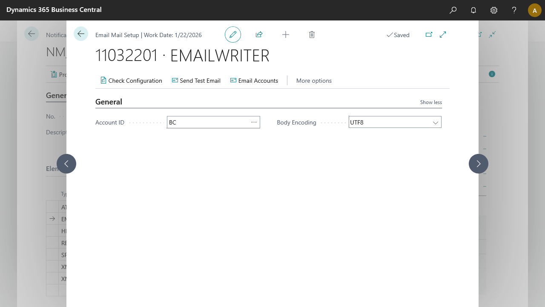
Task: Click the edit pencil icon
Action: click(x=233, y=35)
